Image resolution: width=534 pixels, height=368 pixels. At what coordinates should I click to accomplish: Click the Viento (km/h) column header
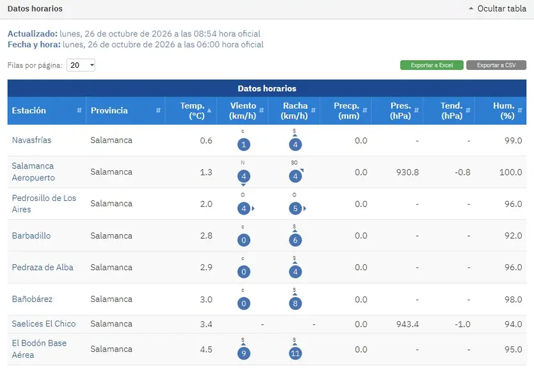(243, 111)
